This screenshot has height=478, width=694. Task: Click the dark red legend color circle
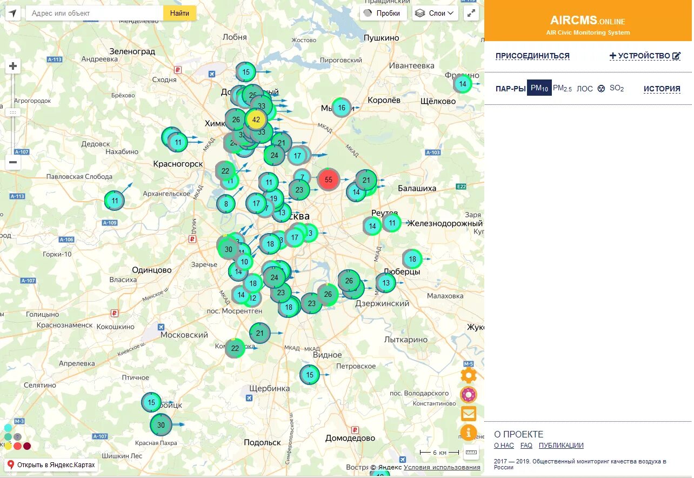(27, 446)
